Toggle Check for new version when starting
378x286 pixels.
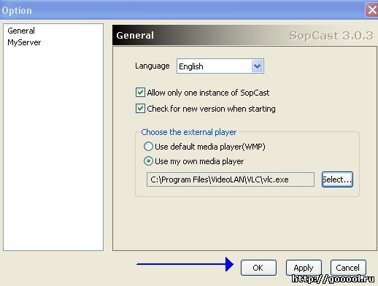tap(140, 109)
